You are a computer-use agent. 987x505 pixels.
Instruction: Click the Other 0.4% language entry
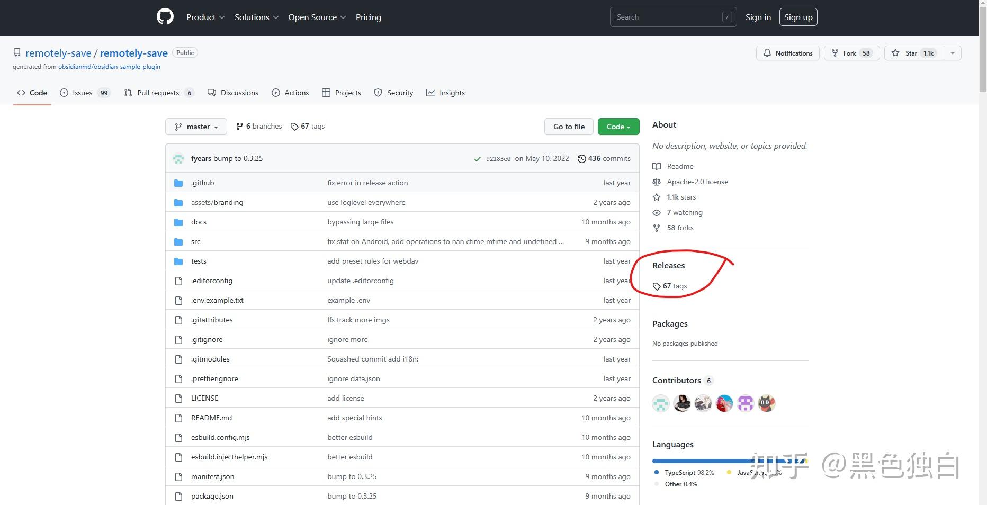click(676, 484)
